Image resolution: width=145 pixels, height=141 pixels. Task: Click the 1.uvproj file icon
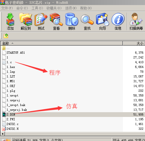click(4, 100)
